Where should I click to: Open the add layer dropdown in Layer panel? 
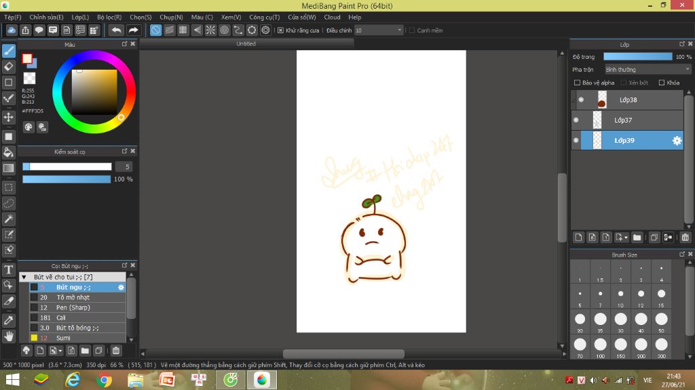[x=622, y=238]
